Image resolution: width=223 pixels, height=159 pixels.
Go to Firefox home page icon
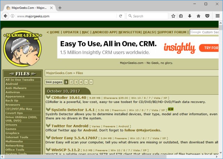click(199, 16)
